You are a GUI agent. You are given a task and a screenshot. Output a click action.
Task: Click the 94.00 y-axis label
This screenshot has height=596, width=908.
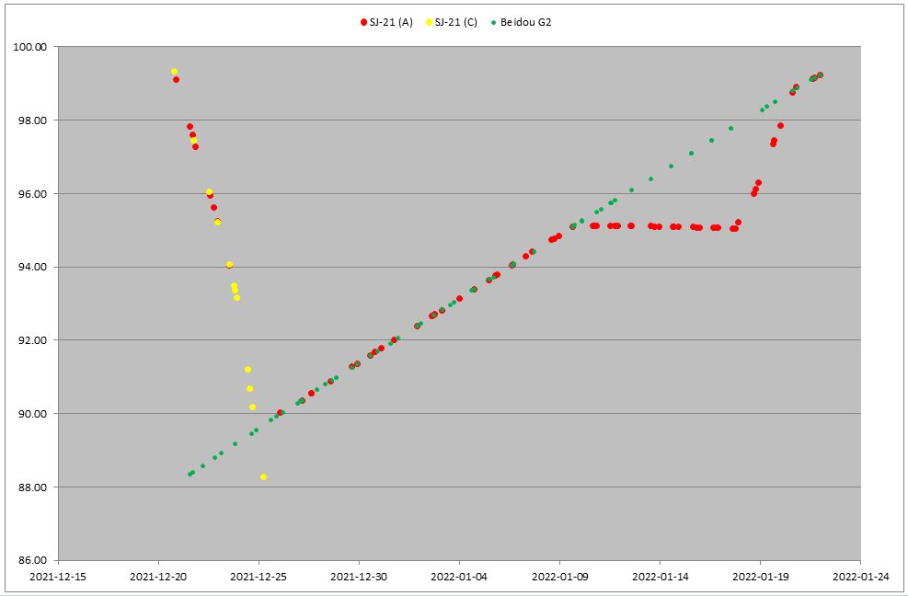pos(33,267)
